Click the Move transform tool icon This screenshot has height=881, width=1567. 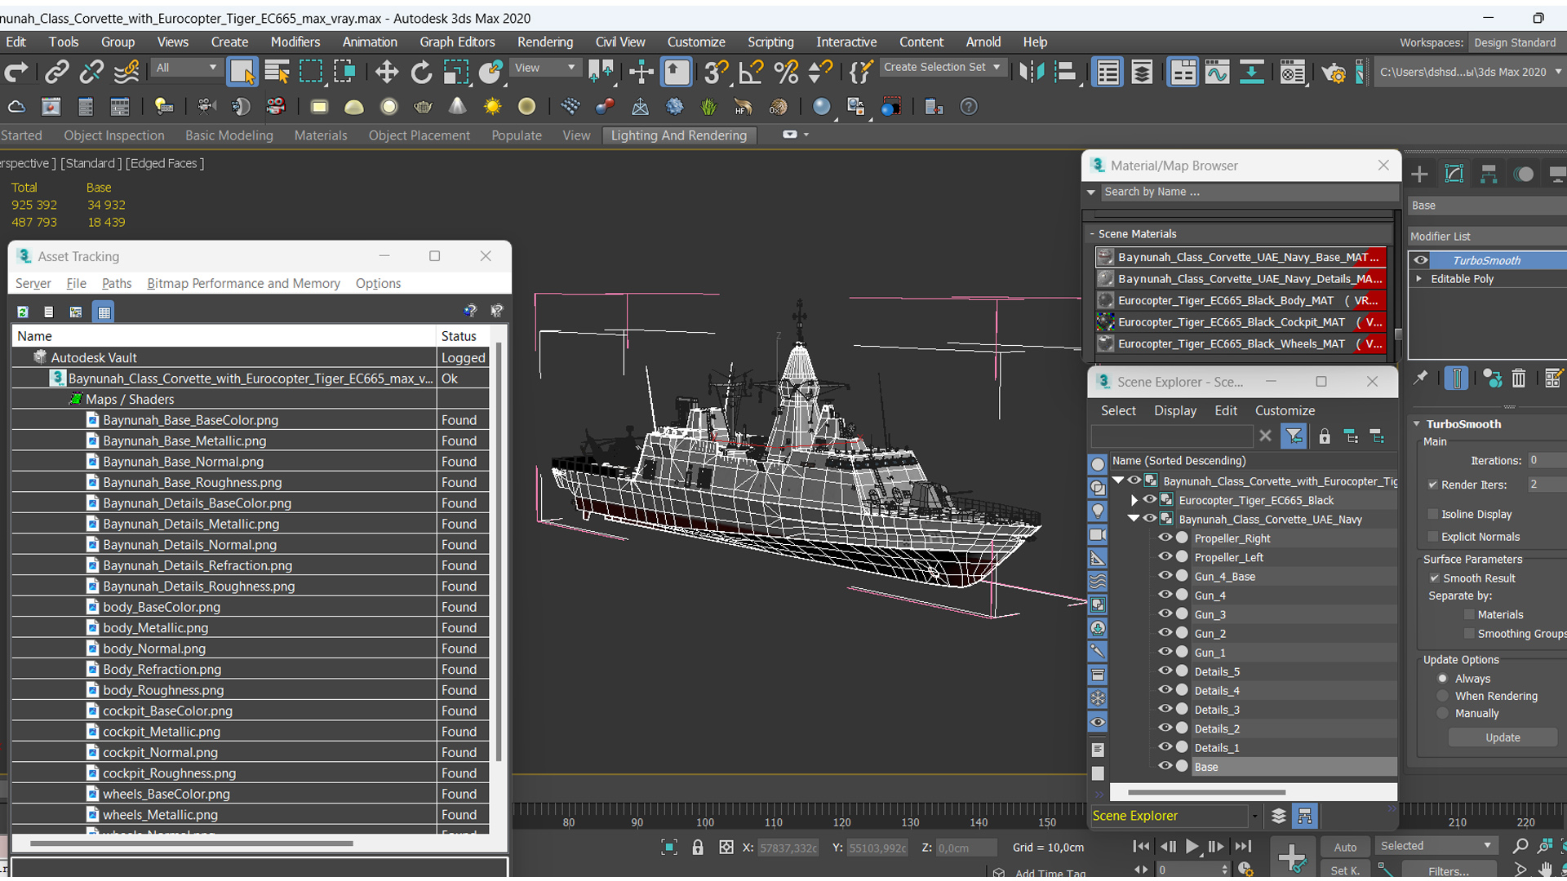click(x=385, y=72)
